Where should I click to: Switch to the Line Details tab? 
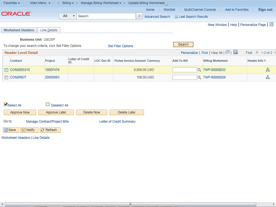pos(49,30)
